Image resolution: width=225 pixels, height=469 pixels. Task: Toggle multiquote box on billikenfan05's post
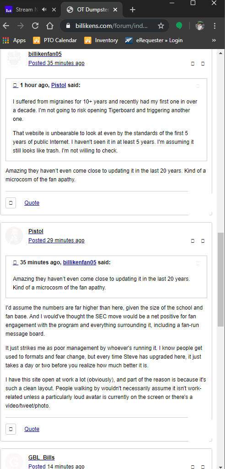pyautogui.click(x=11, y=203)
